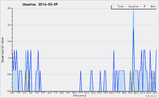Click the 2.4 y-axis value

coord(9,41)
